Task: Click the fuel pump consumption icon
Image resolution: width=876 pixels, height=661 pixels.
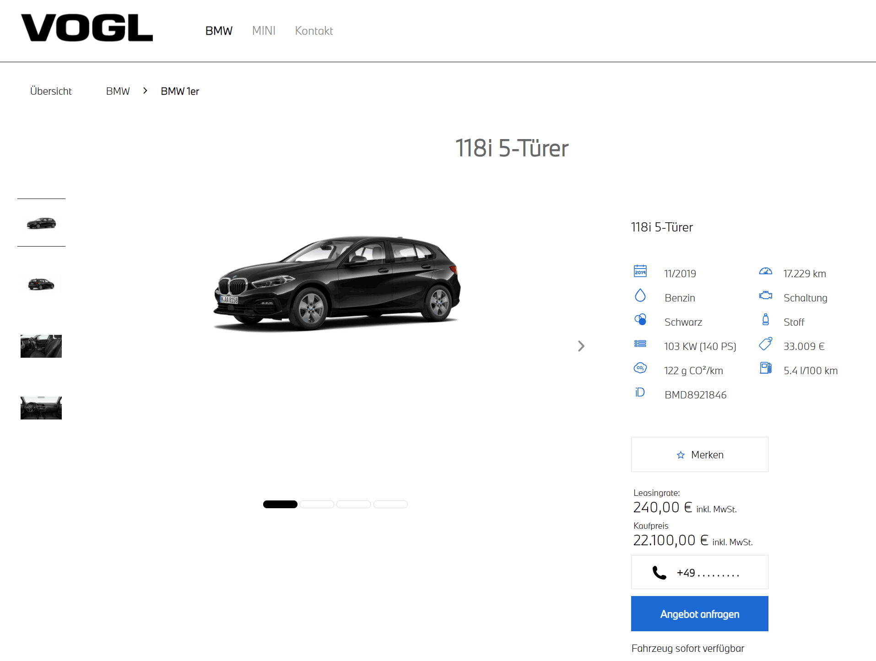Action: tap(766, 368)
